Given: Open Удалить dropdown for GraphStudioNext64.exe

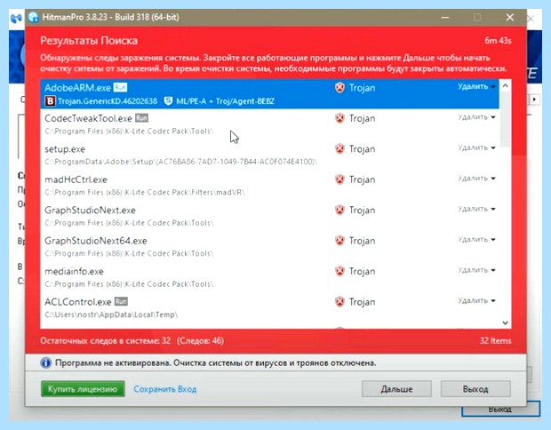Looking at the screenshot, I should (476, 239).
